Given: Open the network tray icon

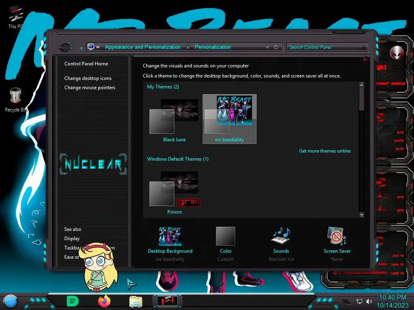Looking at the screenshot, I should (x=359, y=301).
